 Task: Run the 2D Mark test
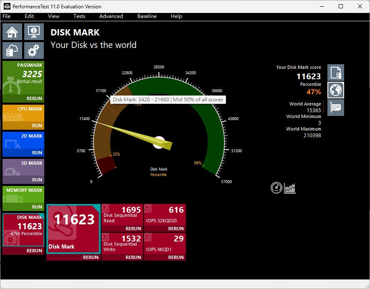click(x=37, y=153)
